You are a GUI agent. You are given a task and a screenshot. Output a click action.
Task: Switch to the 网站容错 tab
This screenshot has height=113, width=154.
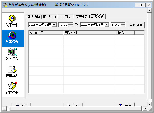(65, 17)
